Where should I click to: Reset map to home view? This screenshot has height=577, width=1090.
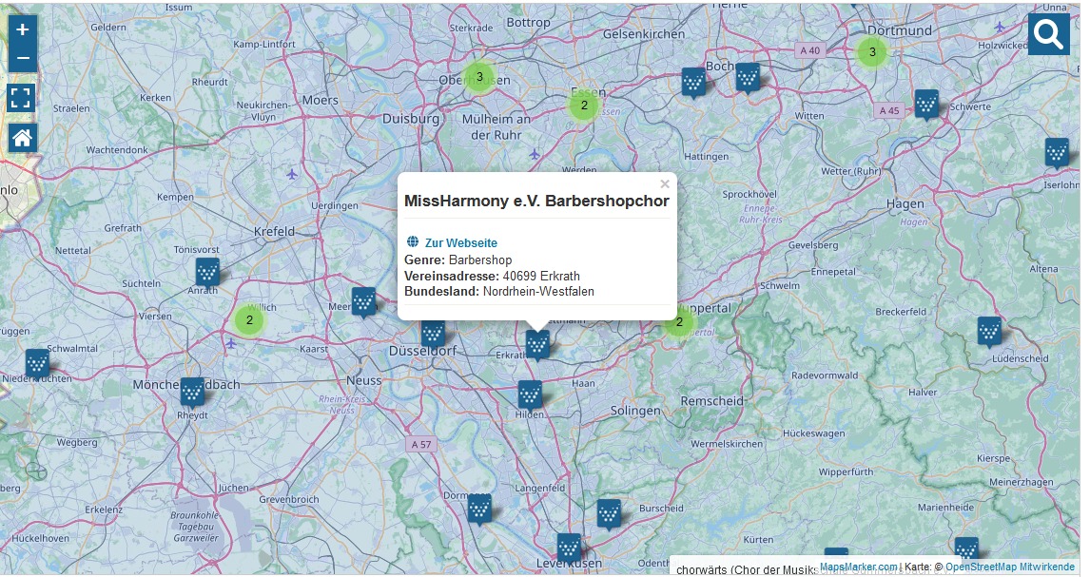23,138
